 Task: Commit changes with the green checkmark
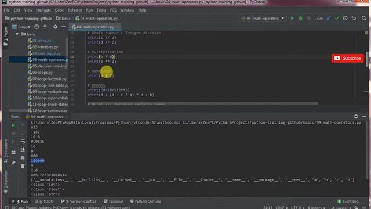(337, 18)
